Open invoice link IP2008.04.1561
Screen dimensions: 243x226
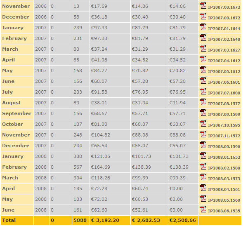(224, 189)
